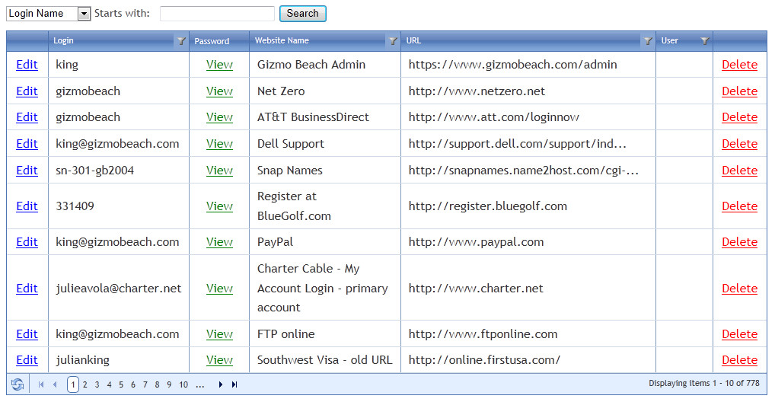Screen dimensions: 775x402
Task: View password for AT&T BusinessDirect
Action: coord(219,117)
